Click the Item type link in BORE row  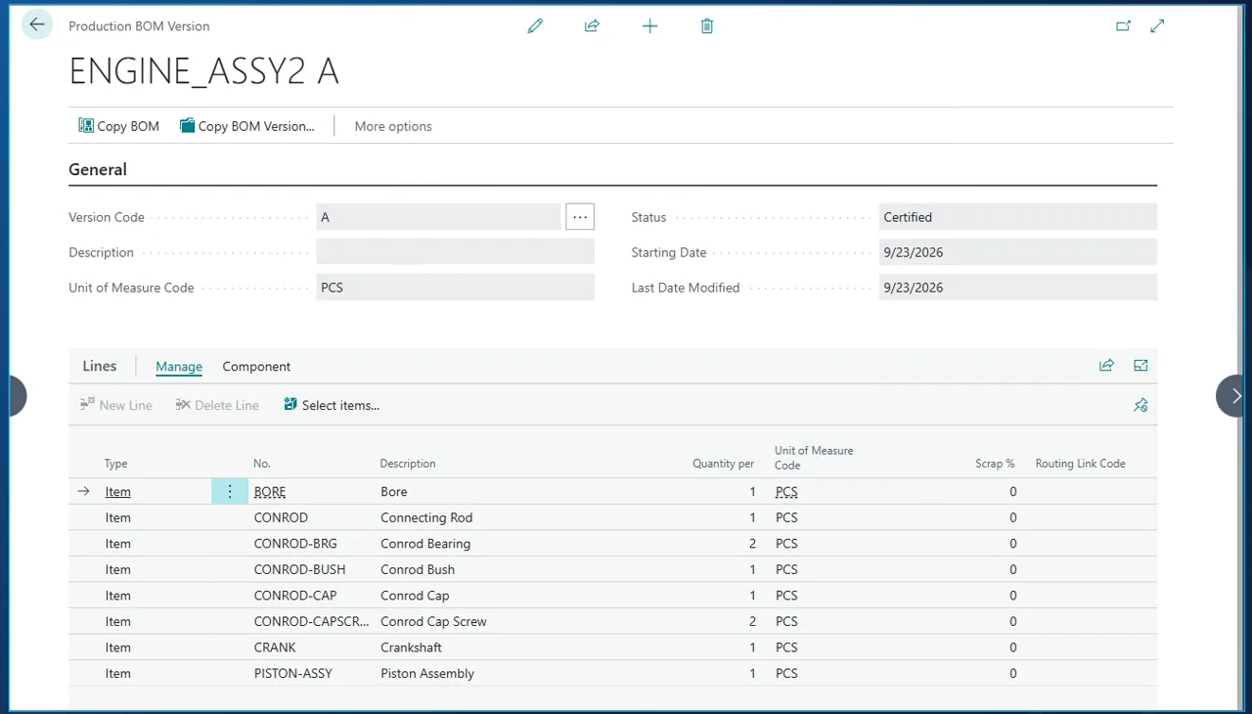pyautogui.click(x=118, y=492)
